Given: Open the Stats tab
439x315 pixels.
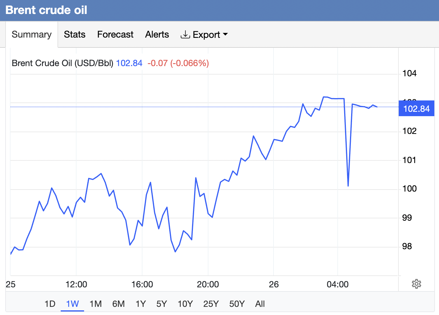Looking at the screenshot, I should pos(74,34).
